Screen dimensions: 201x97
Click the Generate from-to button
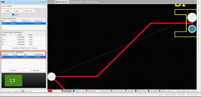(x=35, y=70)
